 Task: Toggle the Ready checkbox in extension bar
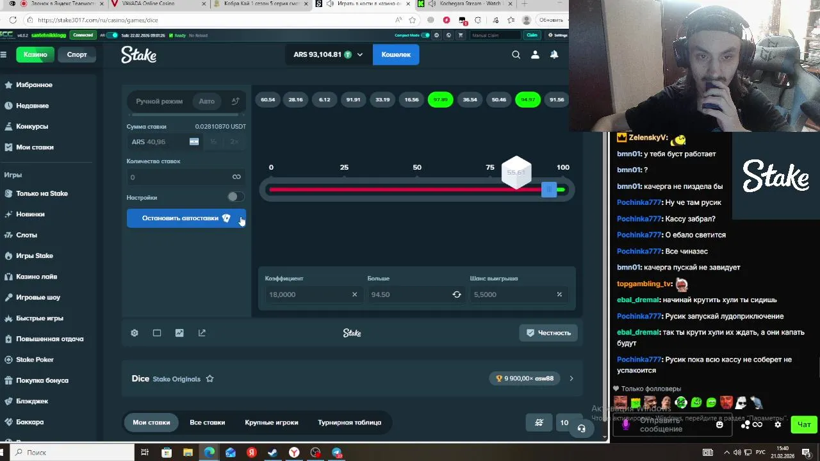171,35
